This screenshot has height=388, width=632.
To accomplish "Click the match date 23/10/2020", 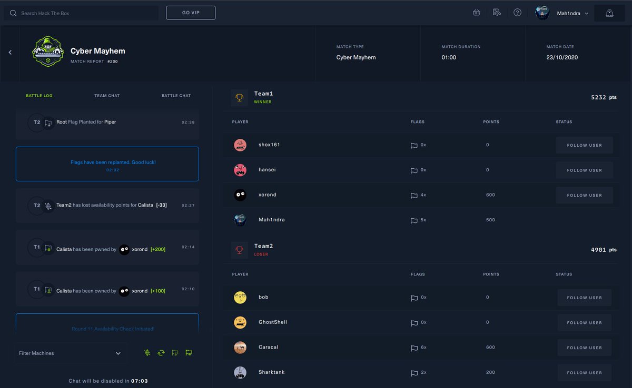I will pos(562,57).
